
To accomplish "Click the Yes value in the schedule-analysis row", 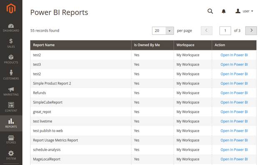I will tap(137, 150).
